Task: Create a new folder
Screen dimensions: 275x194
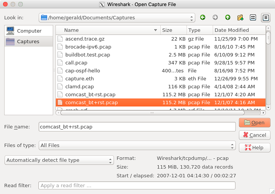Action: point(240,17)
